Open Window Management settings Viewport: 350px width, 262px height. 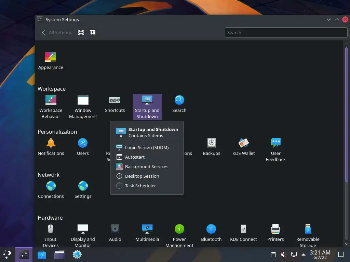click(83, 107)
